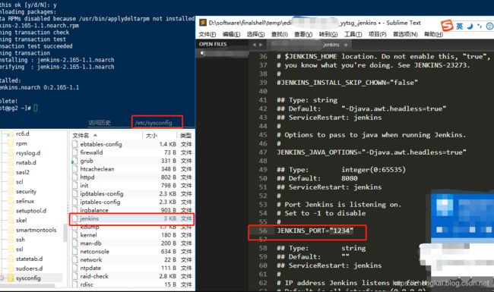Open the 工具(T) menu
The height and width of the screenshot is (292, 494).
point(353,34)
